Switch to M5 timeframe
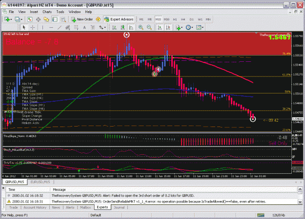The height and width of the screenshot is (219, 305). point(150,19)
